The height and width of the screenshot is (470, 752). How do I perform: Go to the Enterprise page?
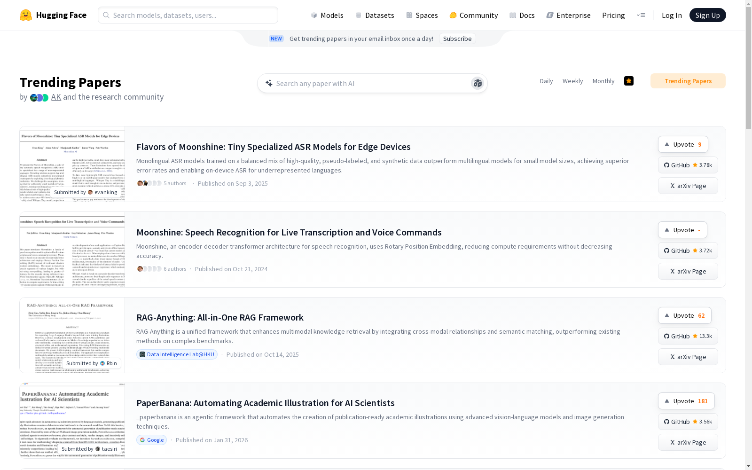pos(569,15)
